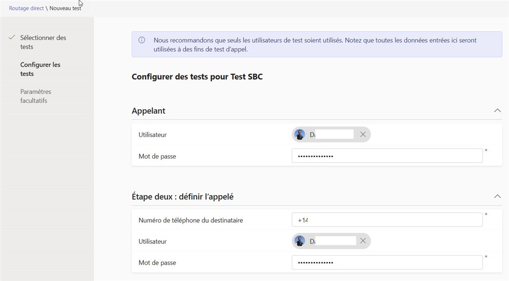Remove the user from the Appelant section
Screen dimensions: 509x281
[x=363, y=134]
